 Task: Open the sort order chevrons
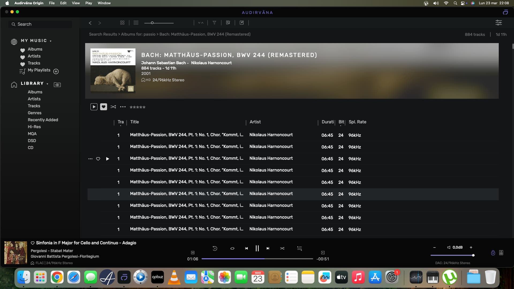[x=201, y=23]
